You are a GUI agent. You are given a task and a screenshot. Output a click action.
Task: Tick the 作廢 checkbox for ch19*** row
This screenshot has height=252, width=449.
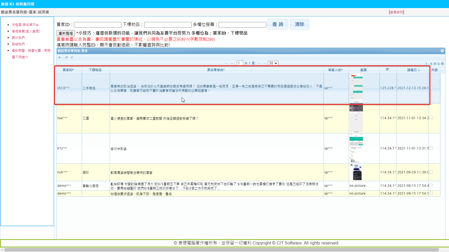pyautogui.click(x=431, y=88)
